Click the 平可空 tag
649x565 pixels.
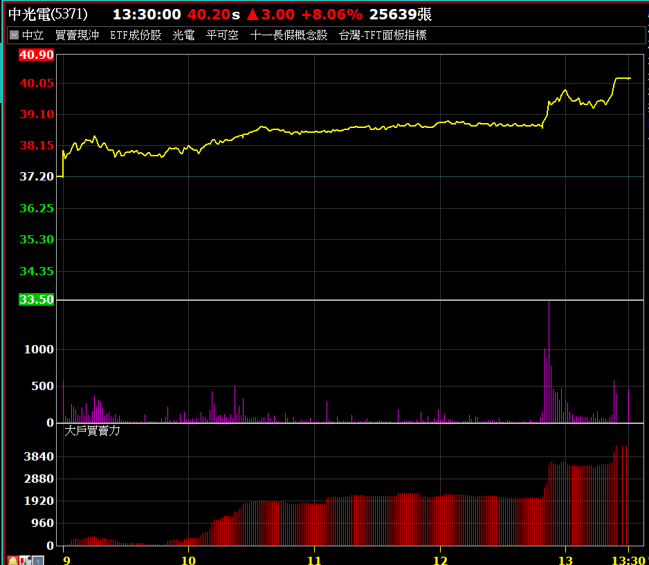pos(222,35)
